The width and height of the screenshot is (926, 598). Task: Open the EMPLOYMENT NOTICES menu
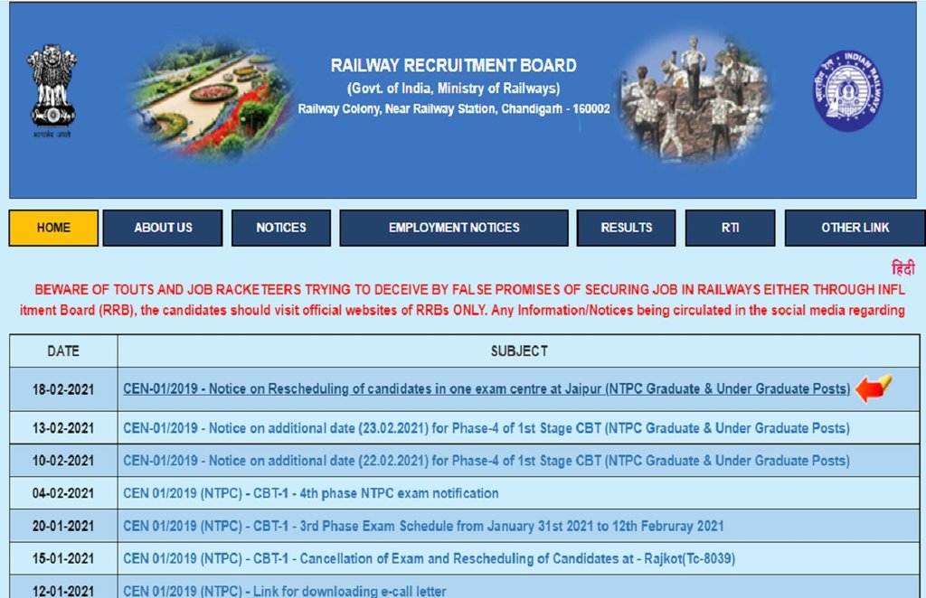pyautogui.click(x=454, y=228)
